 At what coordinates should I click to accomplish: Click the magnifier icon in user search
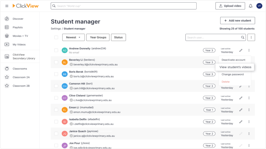click(x=243, y=37)
